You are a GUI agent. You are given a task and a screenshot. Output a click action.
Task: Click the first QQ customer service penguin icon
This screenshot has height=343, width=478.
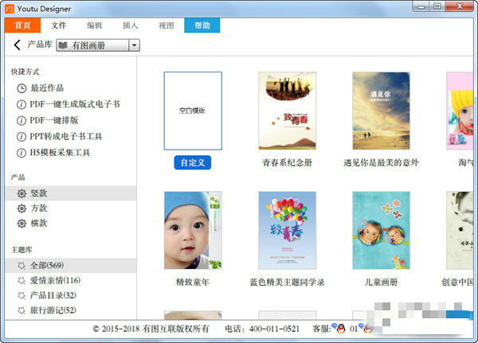pos(339,328)
